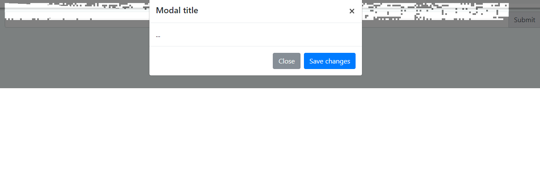Click the gray backdrop below the modal dialog

(256, 82)
